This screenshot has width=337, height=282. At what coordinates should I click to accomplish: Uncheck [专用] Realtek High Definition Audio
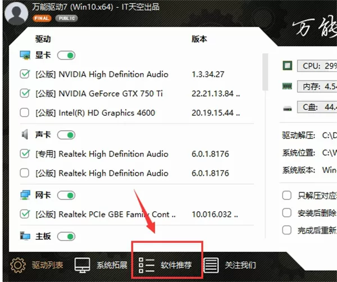click(x=25, y=154)
